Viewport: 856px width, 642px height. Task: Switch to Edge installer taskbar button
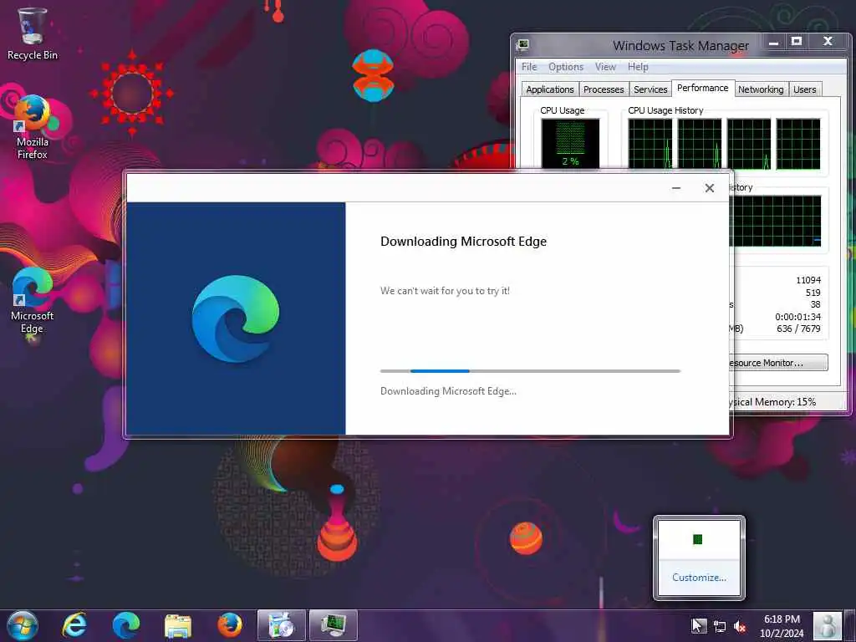coord(282,625)
